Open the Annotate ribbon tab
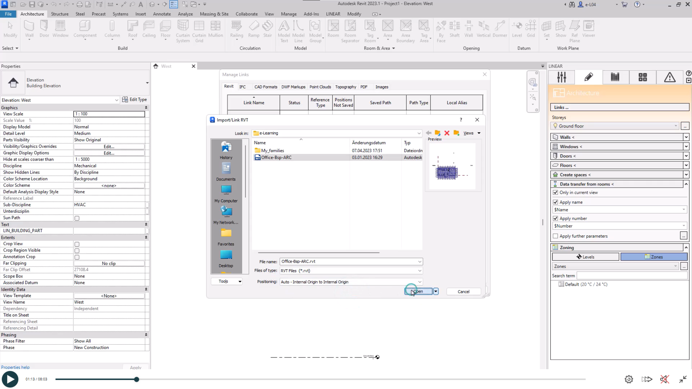 click(x=162, y=14)
